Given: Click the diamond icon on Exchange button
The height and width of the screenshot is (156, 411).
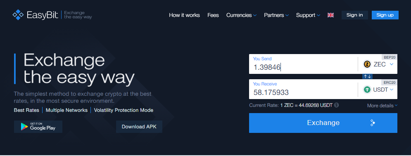Looking at the screenshot, I should pyautogui.click(x=373, y=123).
